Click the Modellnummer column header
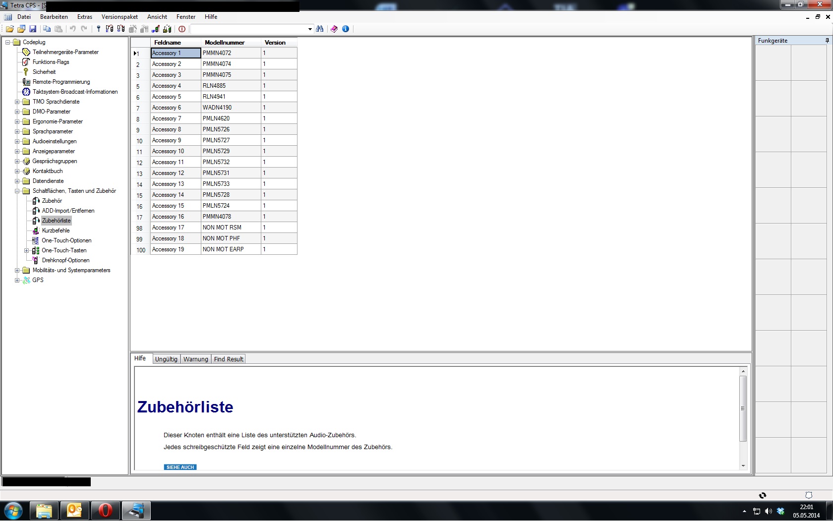833x521 pixels. pyautogui.click(x=225, y=43)
